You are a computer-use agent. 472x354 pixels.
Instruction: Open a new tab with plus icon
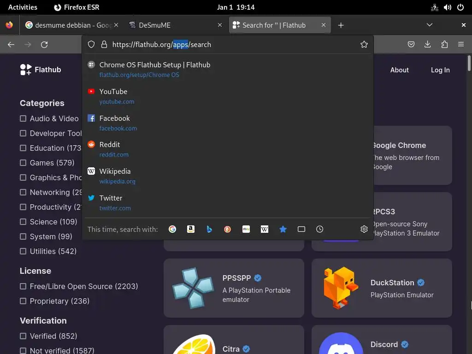coord(341,25)
